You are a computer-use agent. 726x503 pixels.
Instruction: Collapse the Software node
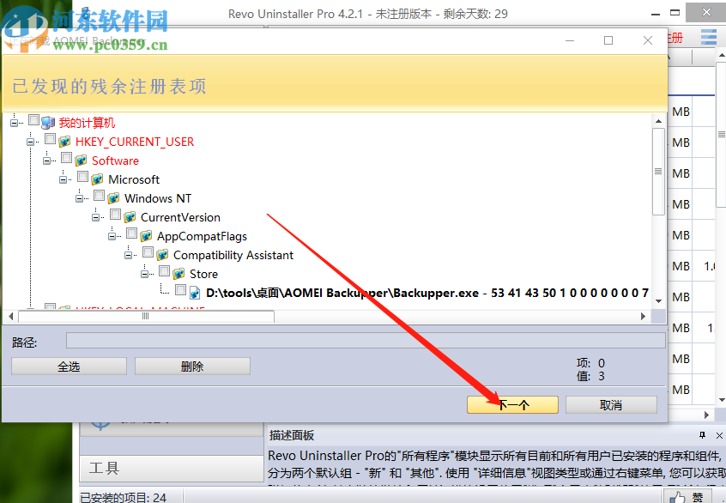pyautogui.click(x=46, y=161)
